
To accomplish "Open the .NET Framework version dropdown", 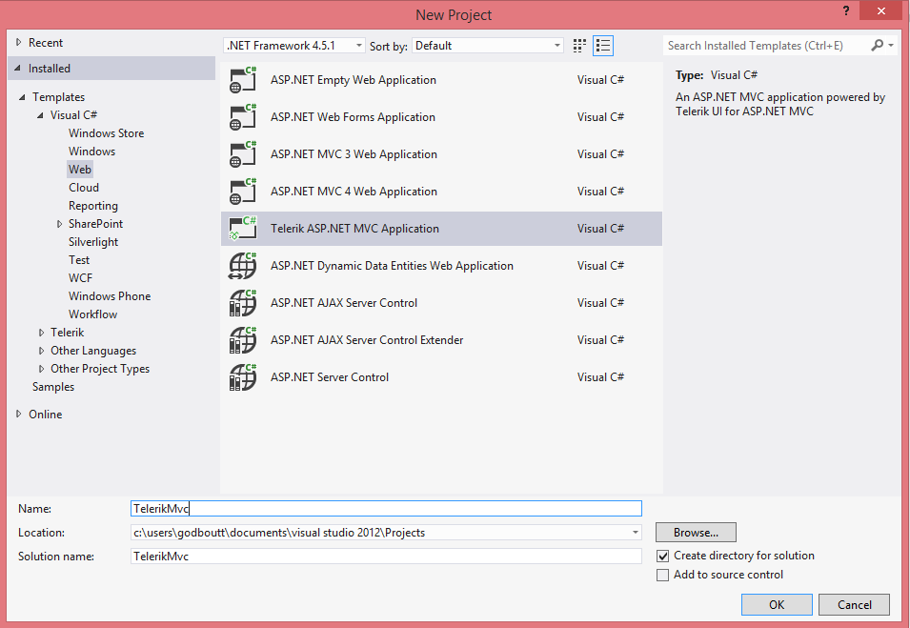I will (293, 46).
